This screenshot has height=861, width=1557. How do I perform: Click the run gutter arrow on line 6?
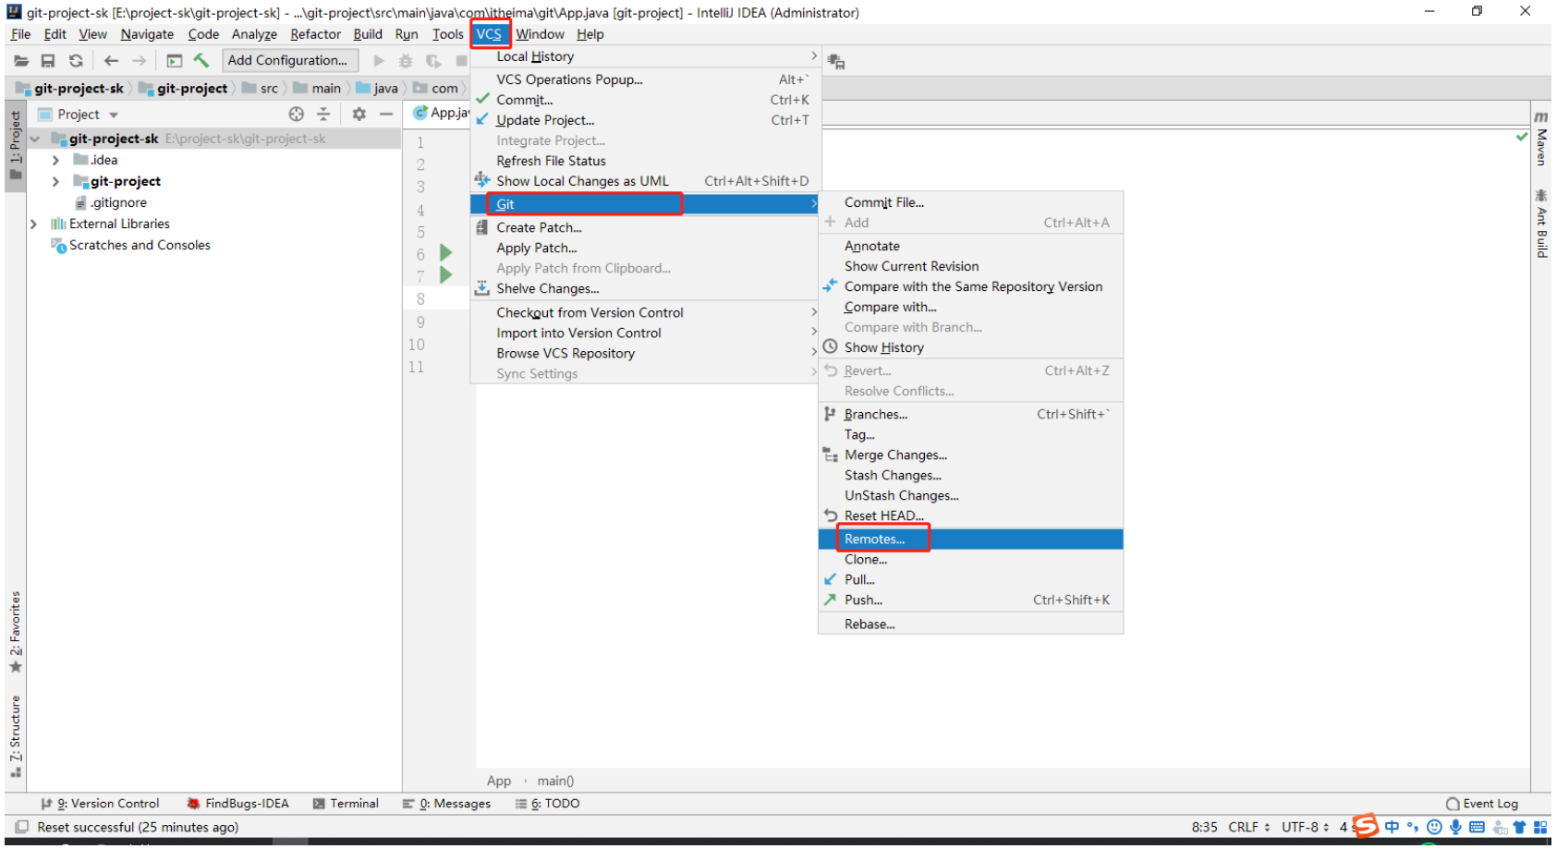click(446, 253)
